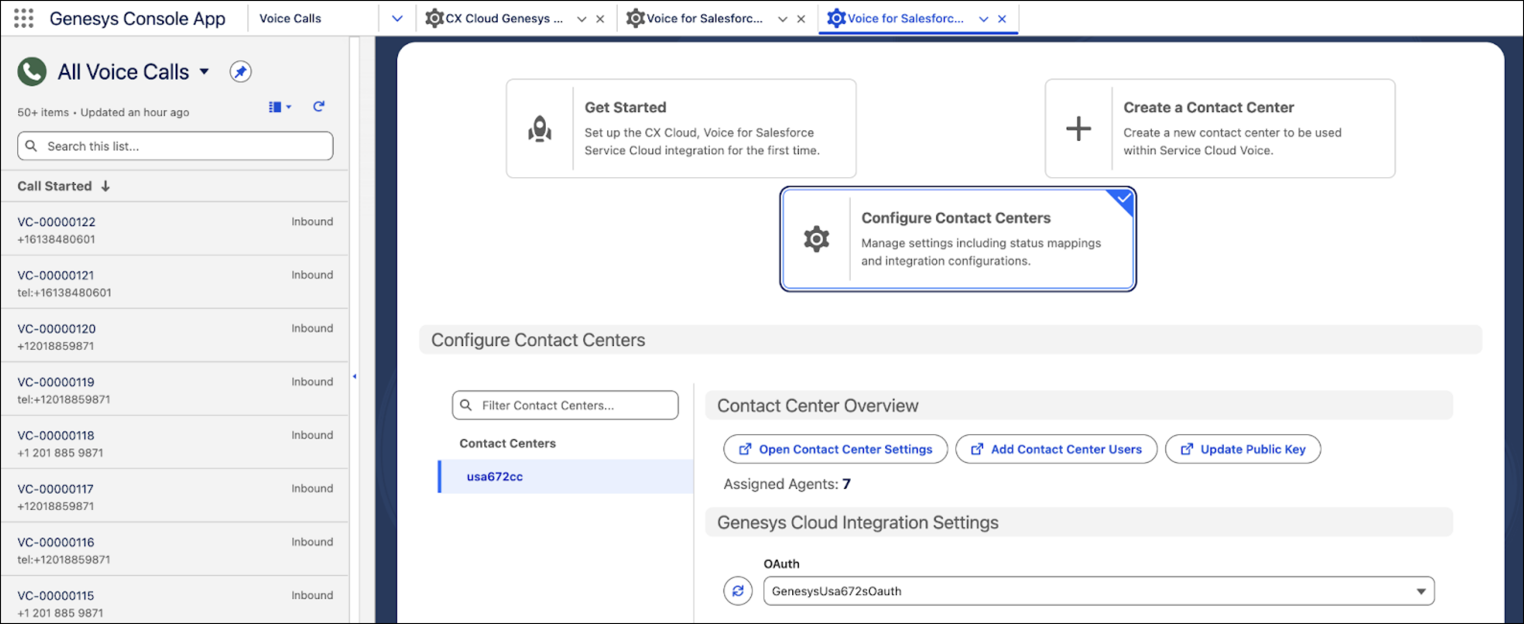
Task: Click the Inbound label on VC-00000122 row
Action: point(312,221)
